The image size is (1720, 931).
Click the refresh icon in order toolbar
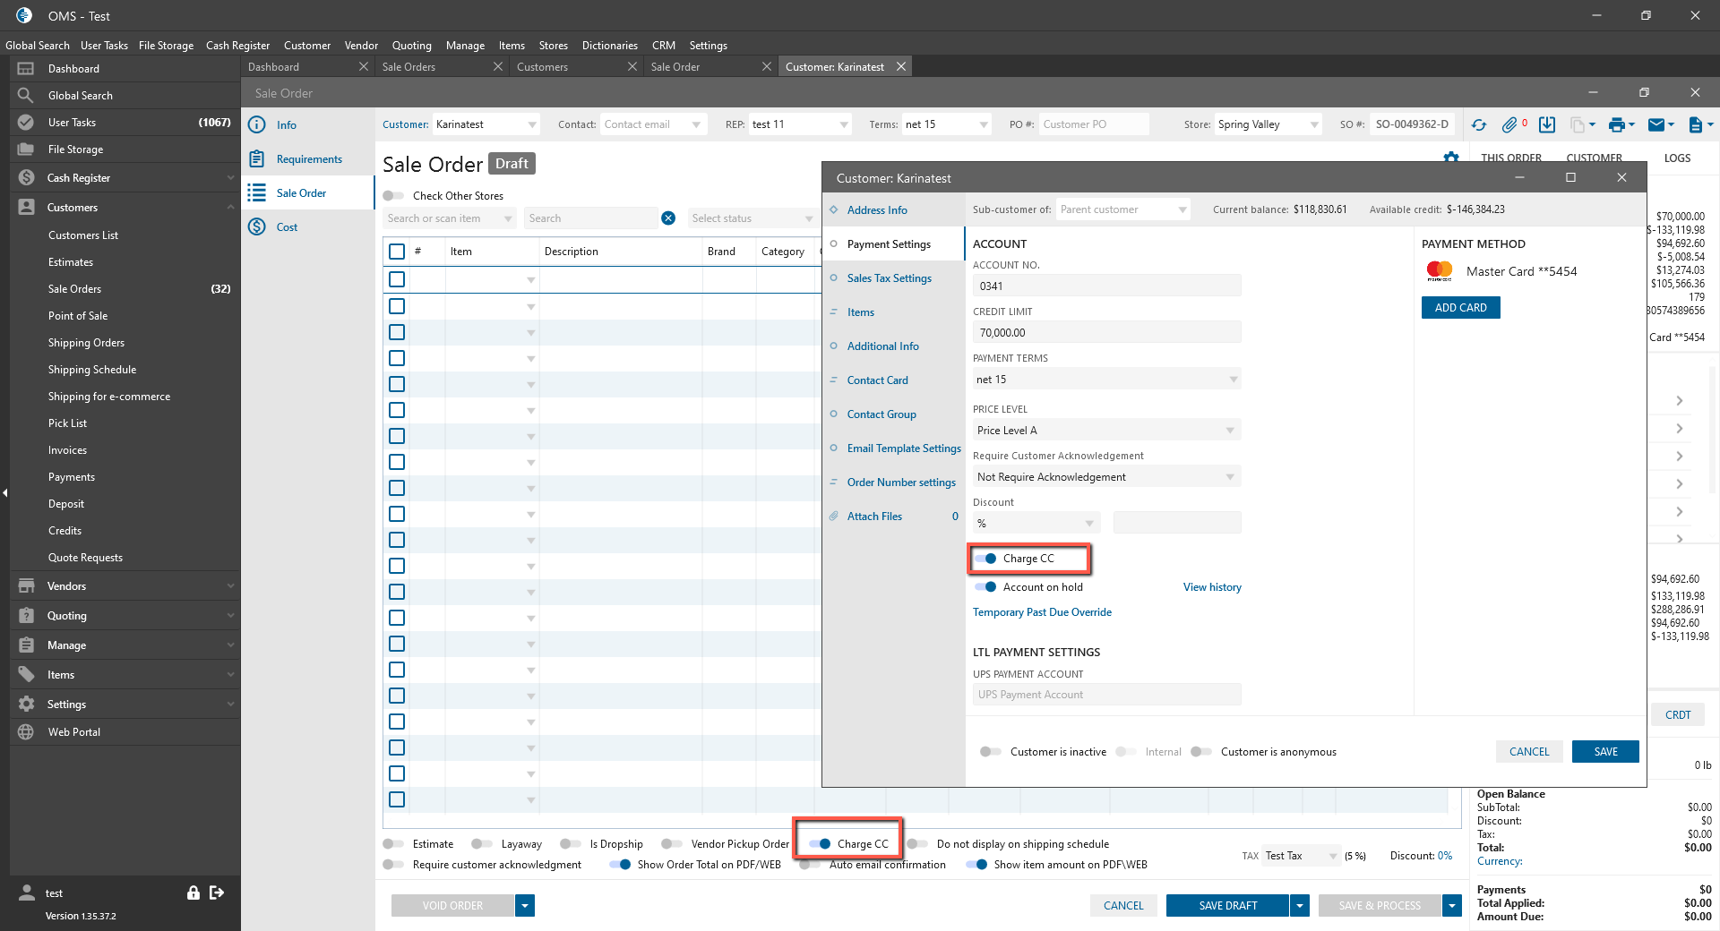click(1479, 125)
